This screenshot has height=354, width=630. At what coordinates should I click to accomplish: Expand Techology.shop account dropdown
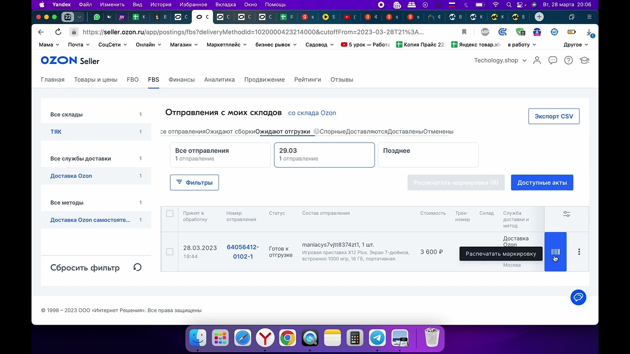pyautogui.click(x=500, y=60)
